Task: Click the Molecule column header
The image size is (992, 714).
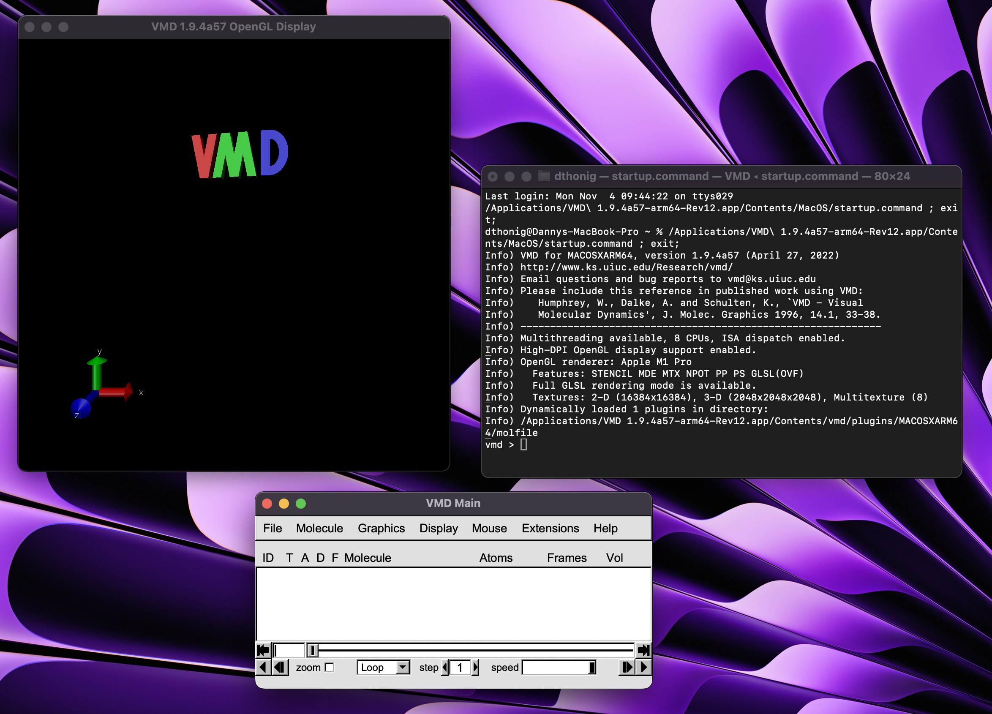Action: pyautogui.click(x=368, y=557)
